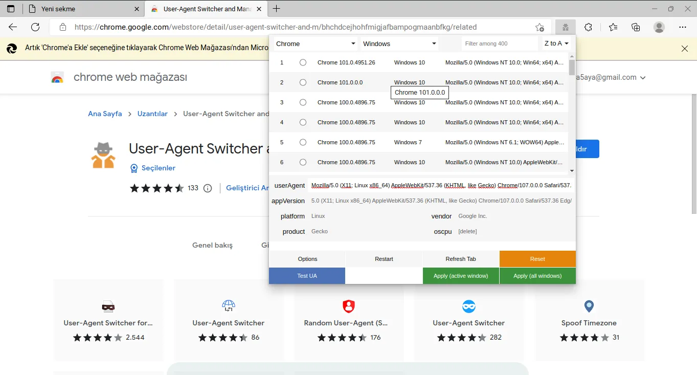Add this page to favorites star icon
697x375 pixels.
539,27
